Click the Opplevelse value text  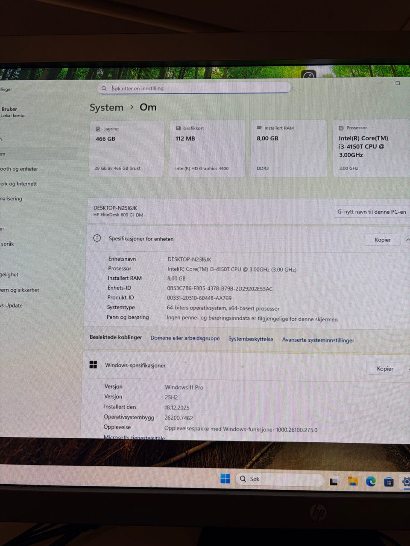click(x=241, y=429)
